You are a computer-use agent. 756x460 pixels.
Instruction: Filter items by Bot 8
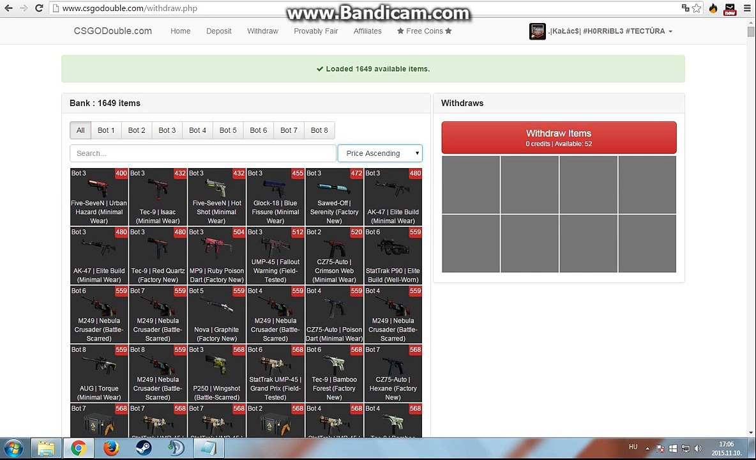[319, 130]
